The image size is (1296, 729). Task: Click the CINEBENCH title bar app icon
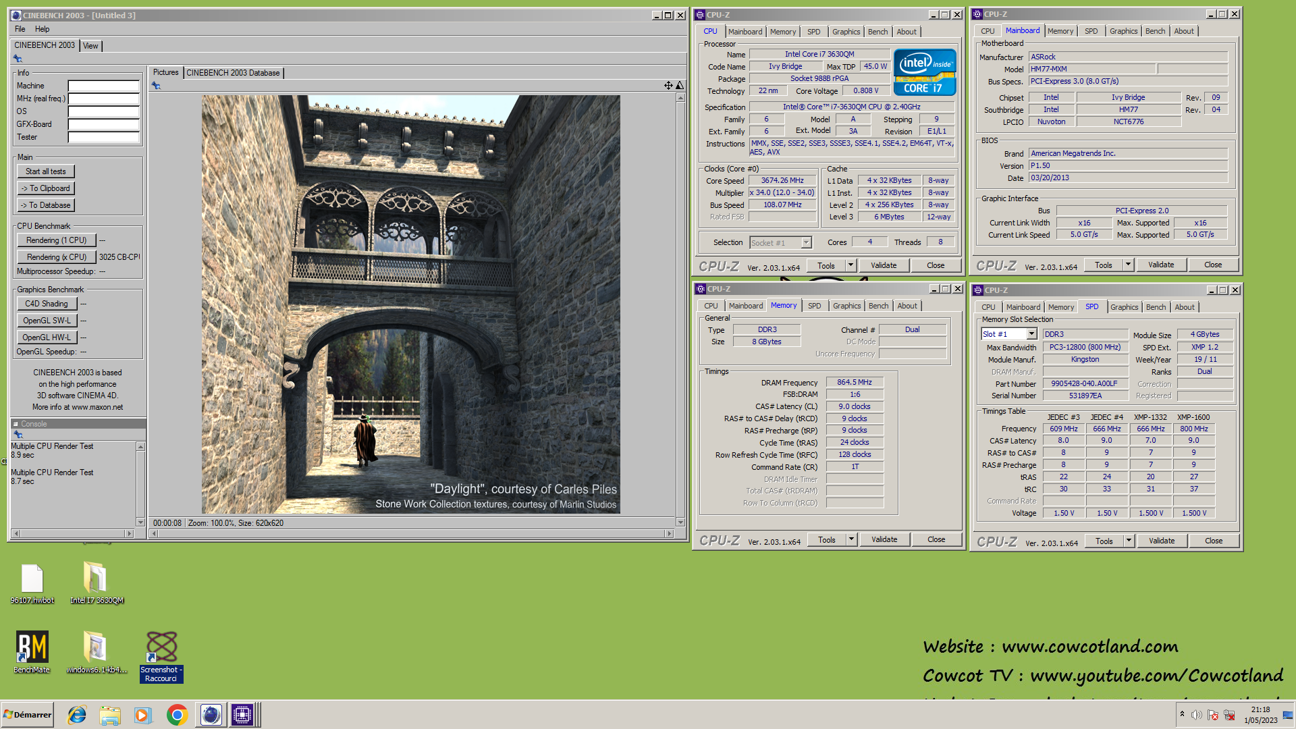point(16,15)
